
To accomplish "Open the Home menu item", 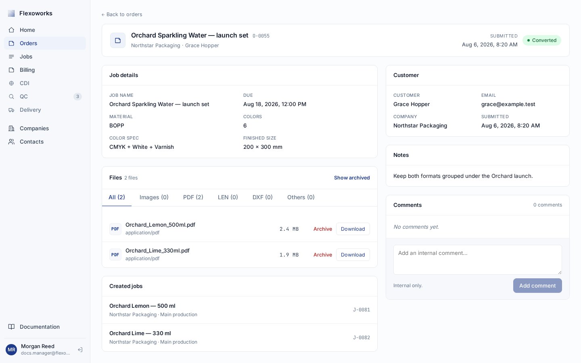I will [45, 30].
